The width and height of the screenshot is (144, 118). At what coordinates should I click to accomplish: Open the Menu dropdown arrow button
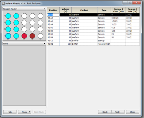pyautogui.click(x=30, y=112)
